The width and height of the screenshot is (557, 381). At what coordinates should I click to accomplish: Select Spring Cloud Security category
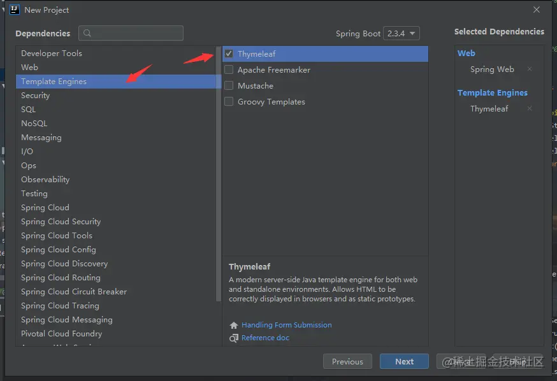tap(116, 222)
